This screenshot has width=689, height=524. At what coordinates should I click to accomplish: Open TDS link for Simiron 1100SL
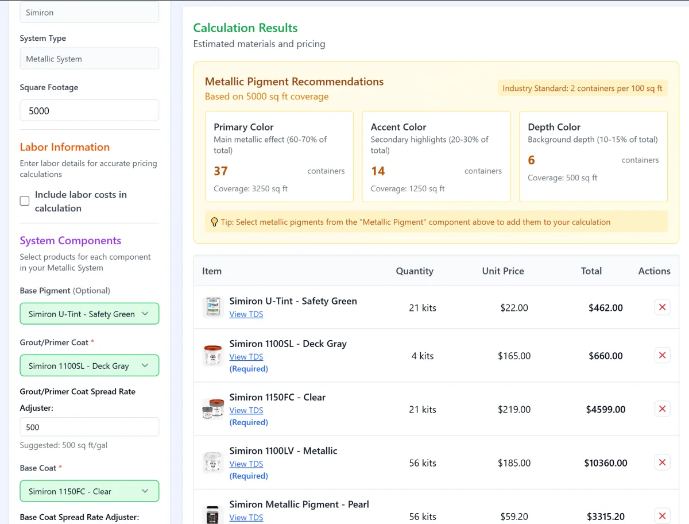coord(246,357)
